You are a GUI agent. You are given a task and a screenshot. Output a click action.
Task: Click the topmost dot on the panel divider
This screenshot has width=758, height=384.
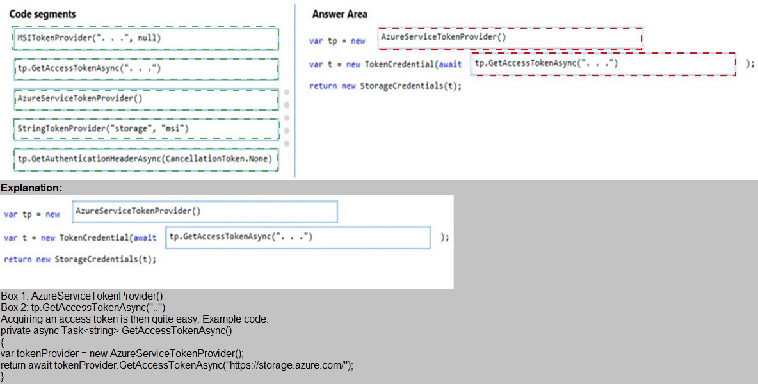pos(286,92)
